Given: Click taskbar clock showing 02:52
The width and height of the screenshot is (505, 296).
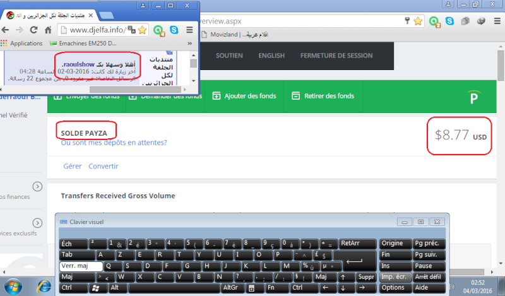Looking at the screenshot, I should click(x=478, y=287).
